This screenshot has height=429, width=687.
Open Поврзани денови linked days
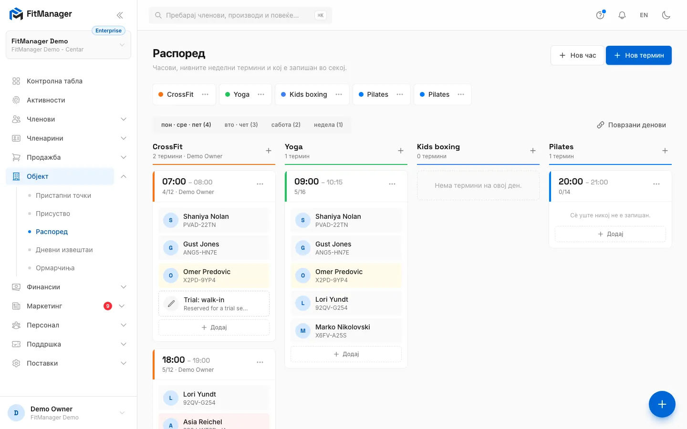(x=631, y=125)
